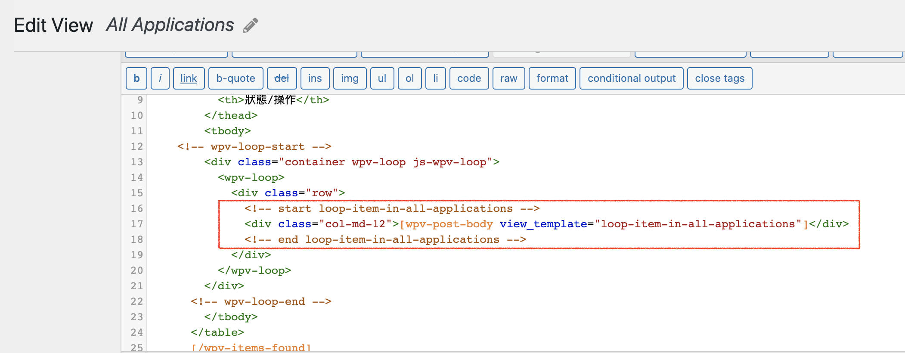Click the All Applications view title
The width and height of the screenshot is (905, 353).
pos(170,25)
